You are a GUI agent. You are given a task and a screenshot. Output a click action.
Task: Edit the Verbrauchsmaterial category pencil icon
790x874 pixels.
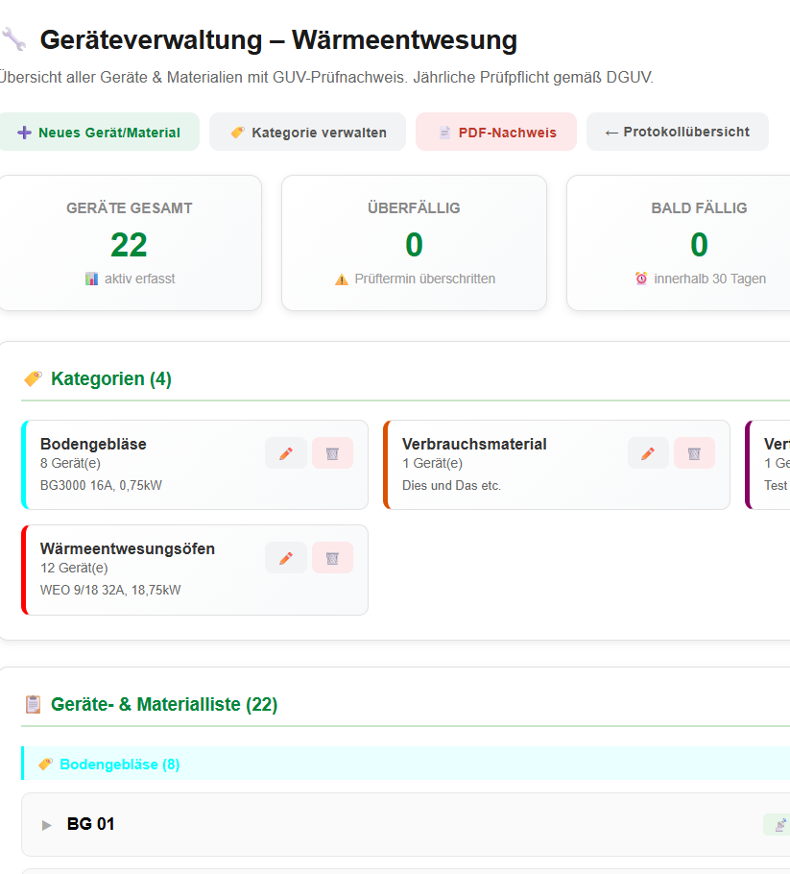[x=648, y=453]
